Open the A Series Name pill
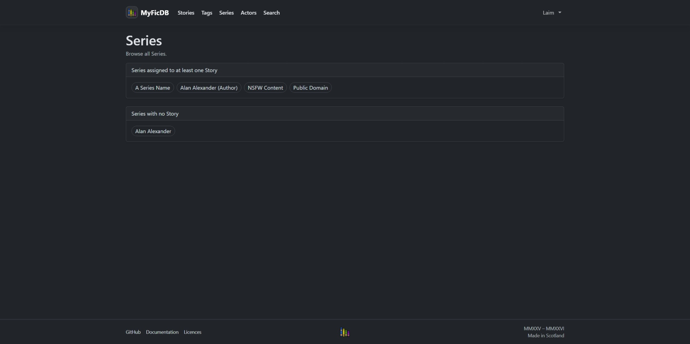Image resolution: width=690 pixels, height=344 pixels. pyautogui.click(x=152, y=88)
